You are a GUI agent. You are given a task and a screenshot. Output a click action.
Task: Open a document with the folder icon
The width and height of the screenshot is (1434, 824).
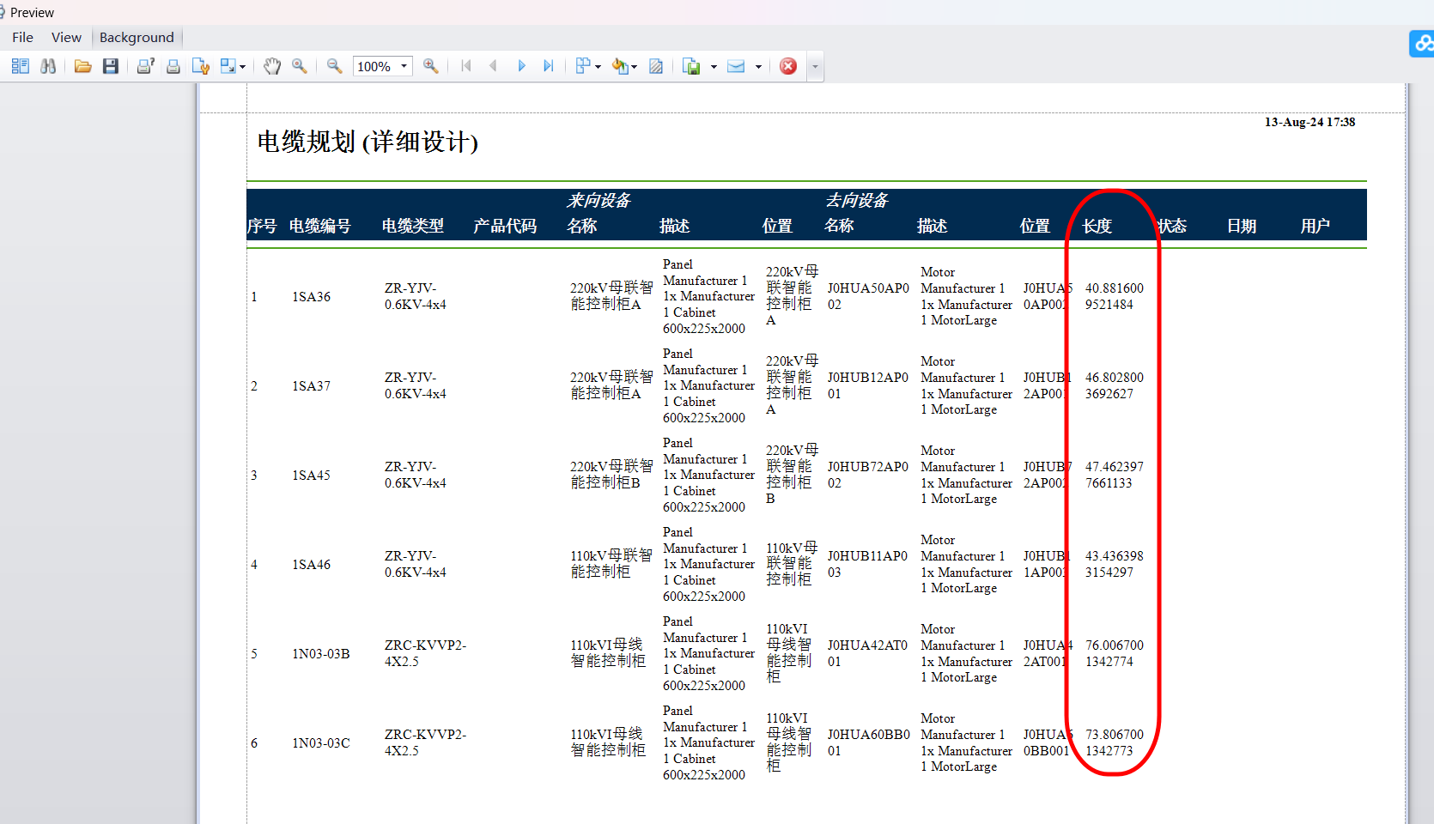82,66
